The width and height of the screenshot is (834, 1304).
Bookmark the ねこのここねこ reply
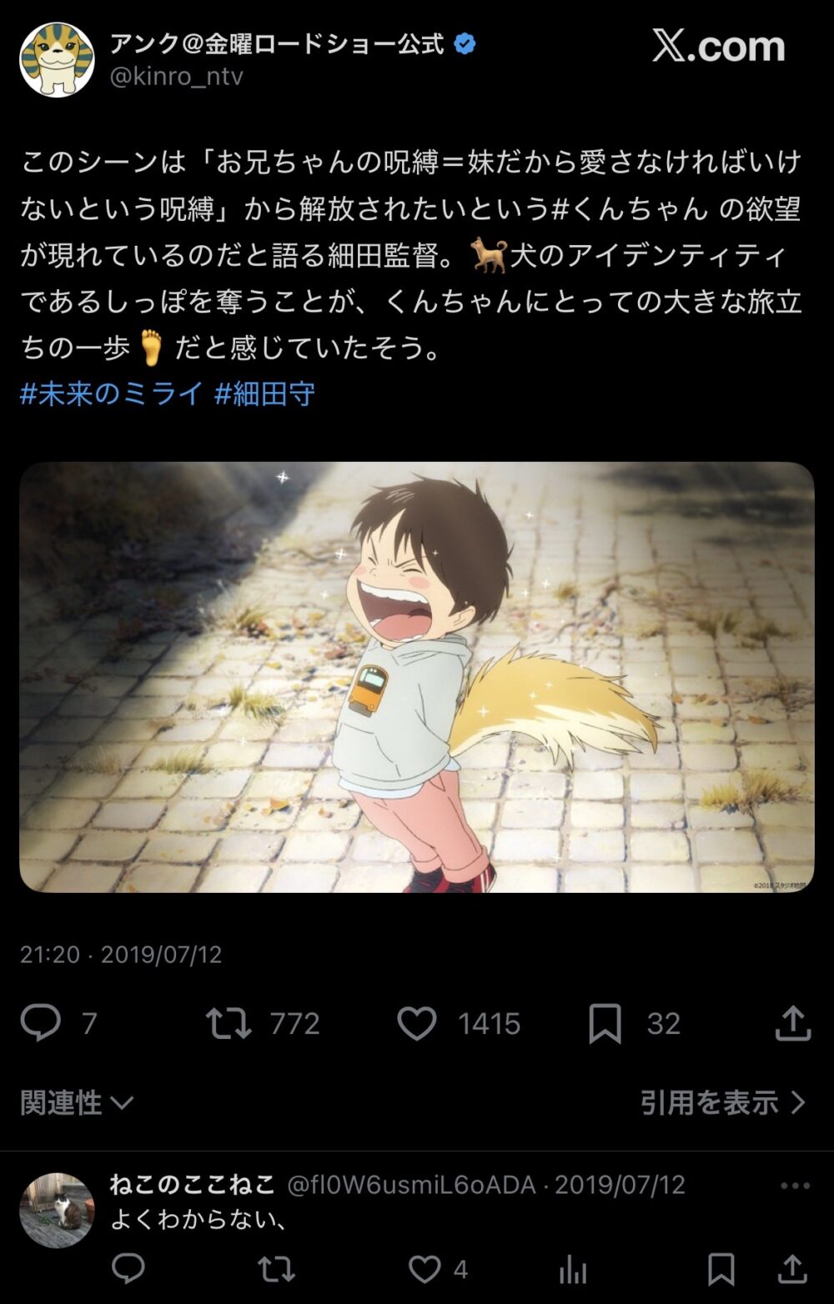721,1270
